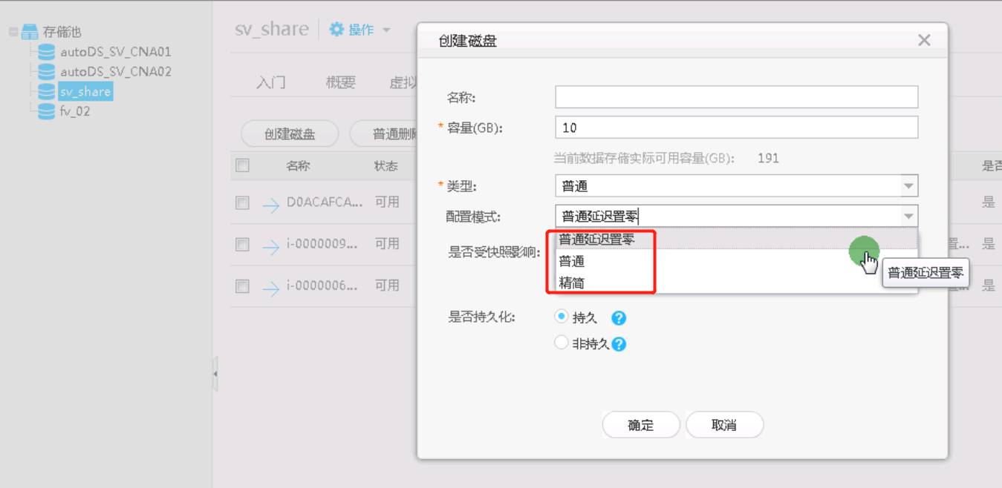Click 确定 to confirm disk creation
The image size is (1002, 488).
click(640, 424)
